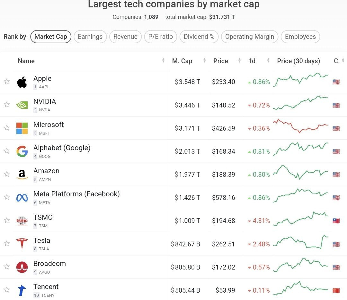Viewport: 347px width, 300px height.
Task: Sort by 1d change column arrows
Action: tap(268, 61)
